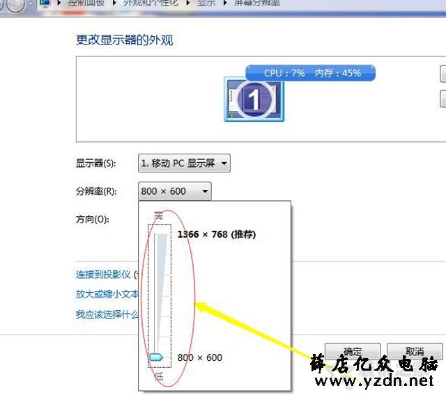
Task: Go to 控制面板 in breadcrumb
Action: [86, 3]
